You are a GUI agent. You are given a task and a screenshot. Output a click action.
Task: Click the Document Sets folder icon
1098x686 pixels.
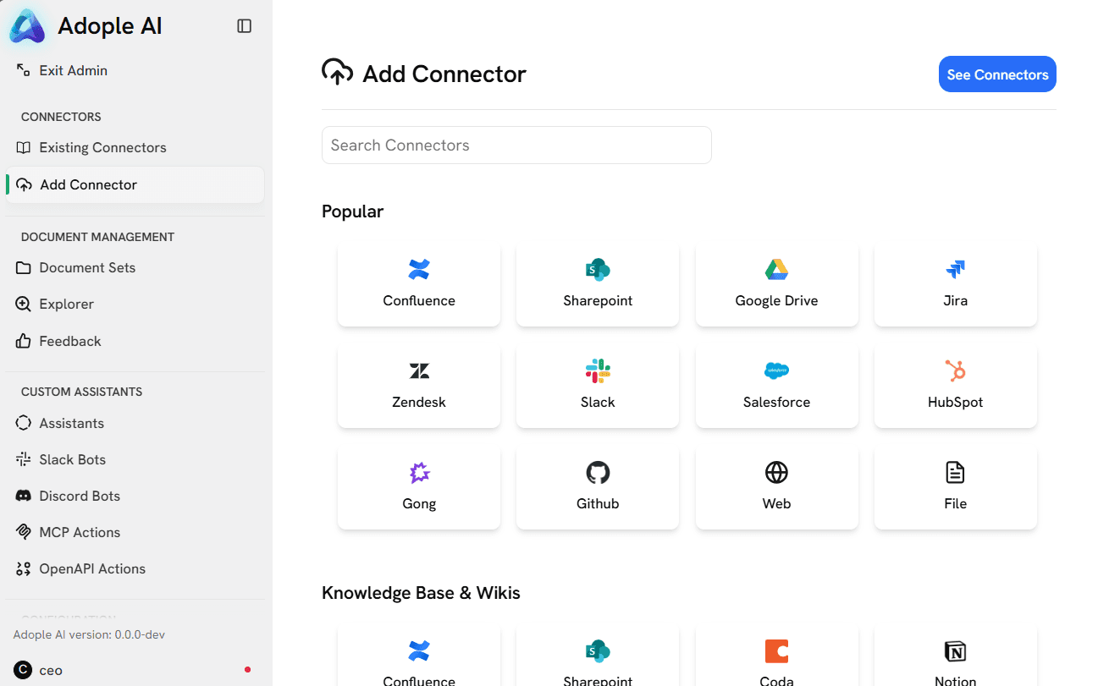tap(24, 267)
